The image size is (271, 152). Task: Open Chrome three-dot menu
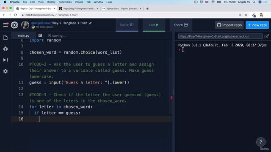(267, 15)
